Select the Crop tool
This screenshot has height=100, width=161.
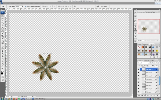click(x=2, y=25)
